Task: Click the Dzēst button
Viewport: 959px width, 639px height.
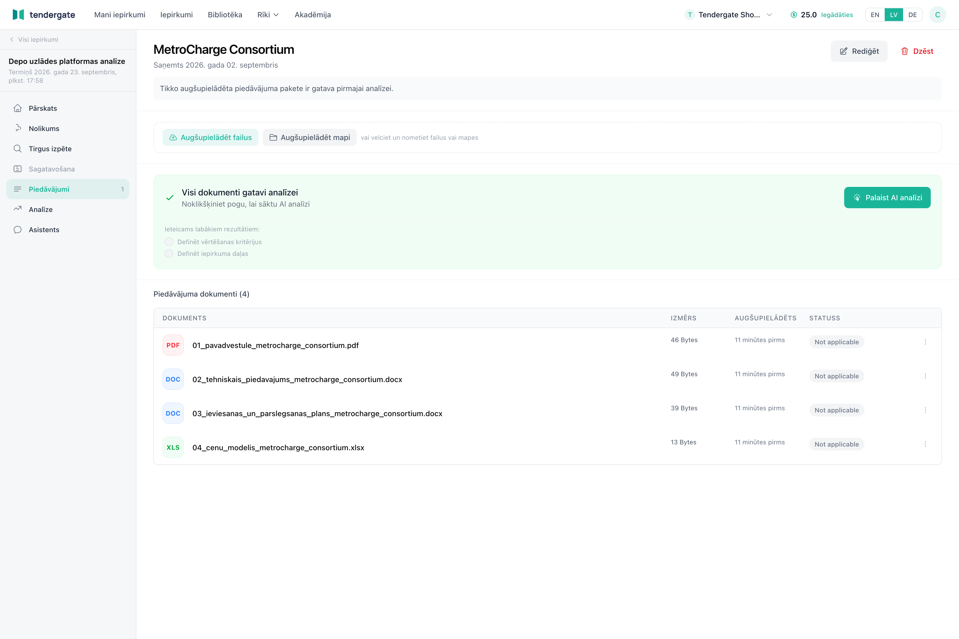Action: (x=917, y=51)
